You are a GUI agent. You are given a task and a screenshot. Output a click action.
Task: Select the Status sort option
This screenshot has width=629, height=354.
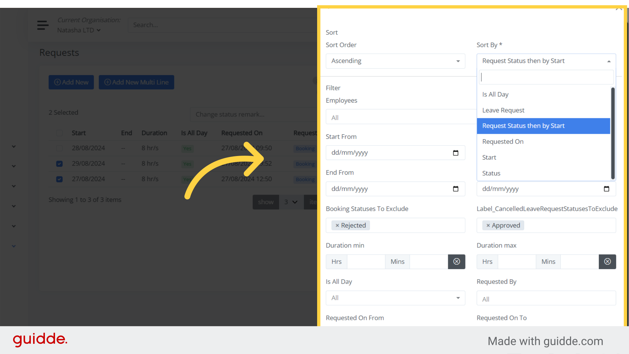click(543, 173)
